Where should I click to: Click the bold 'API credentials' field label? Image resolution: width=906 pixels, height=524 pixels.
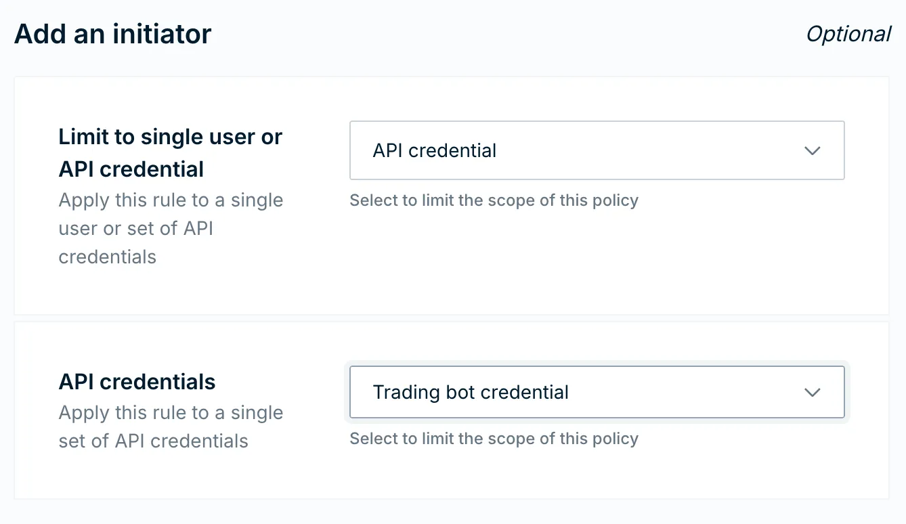coord(137,382)
